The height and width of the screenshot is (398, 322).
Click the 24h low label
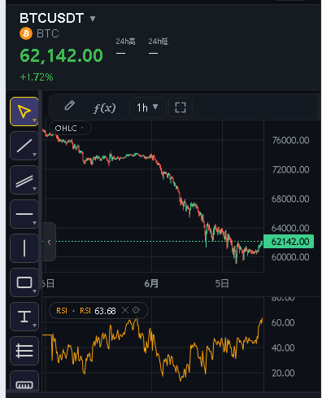[158, 42]
